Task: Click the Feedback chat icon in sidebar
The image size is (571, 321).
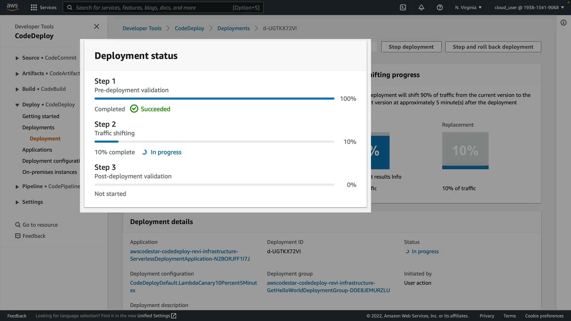Action: click(18, 236)
